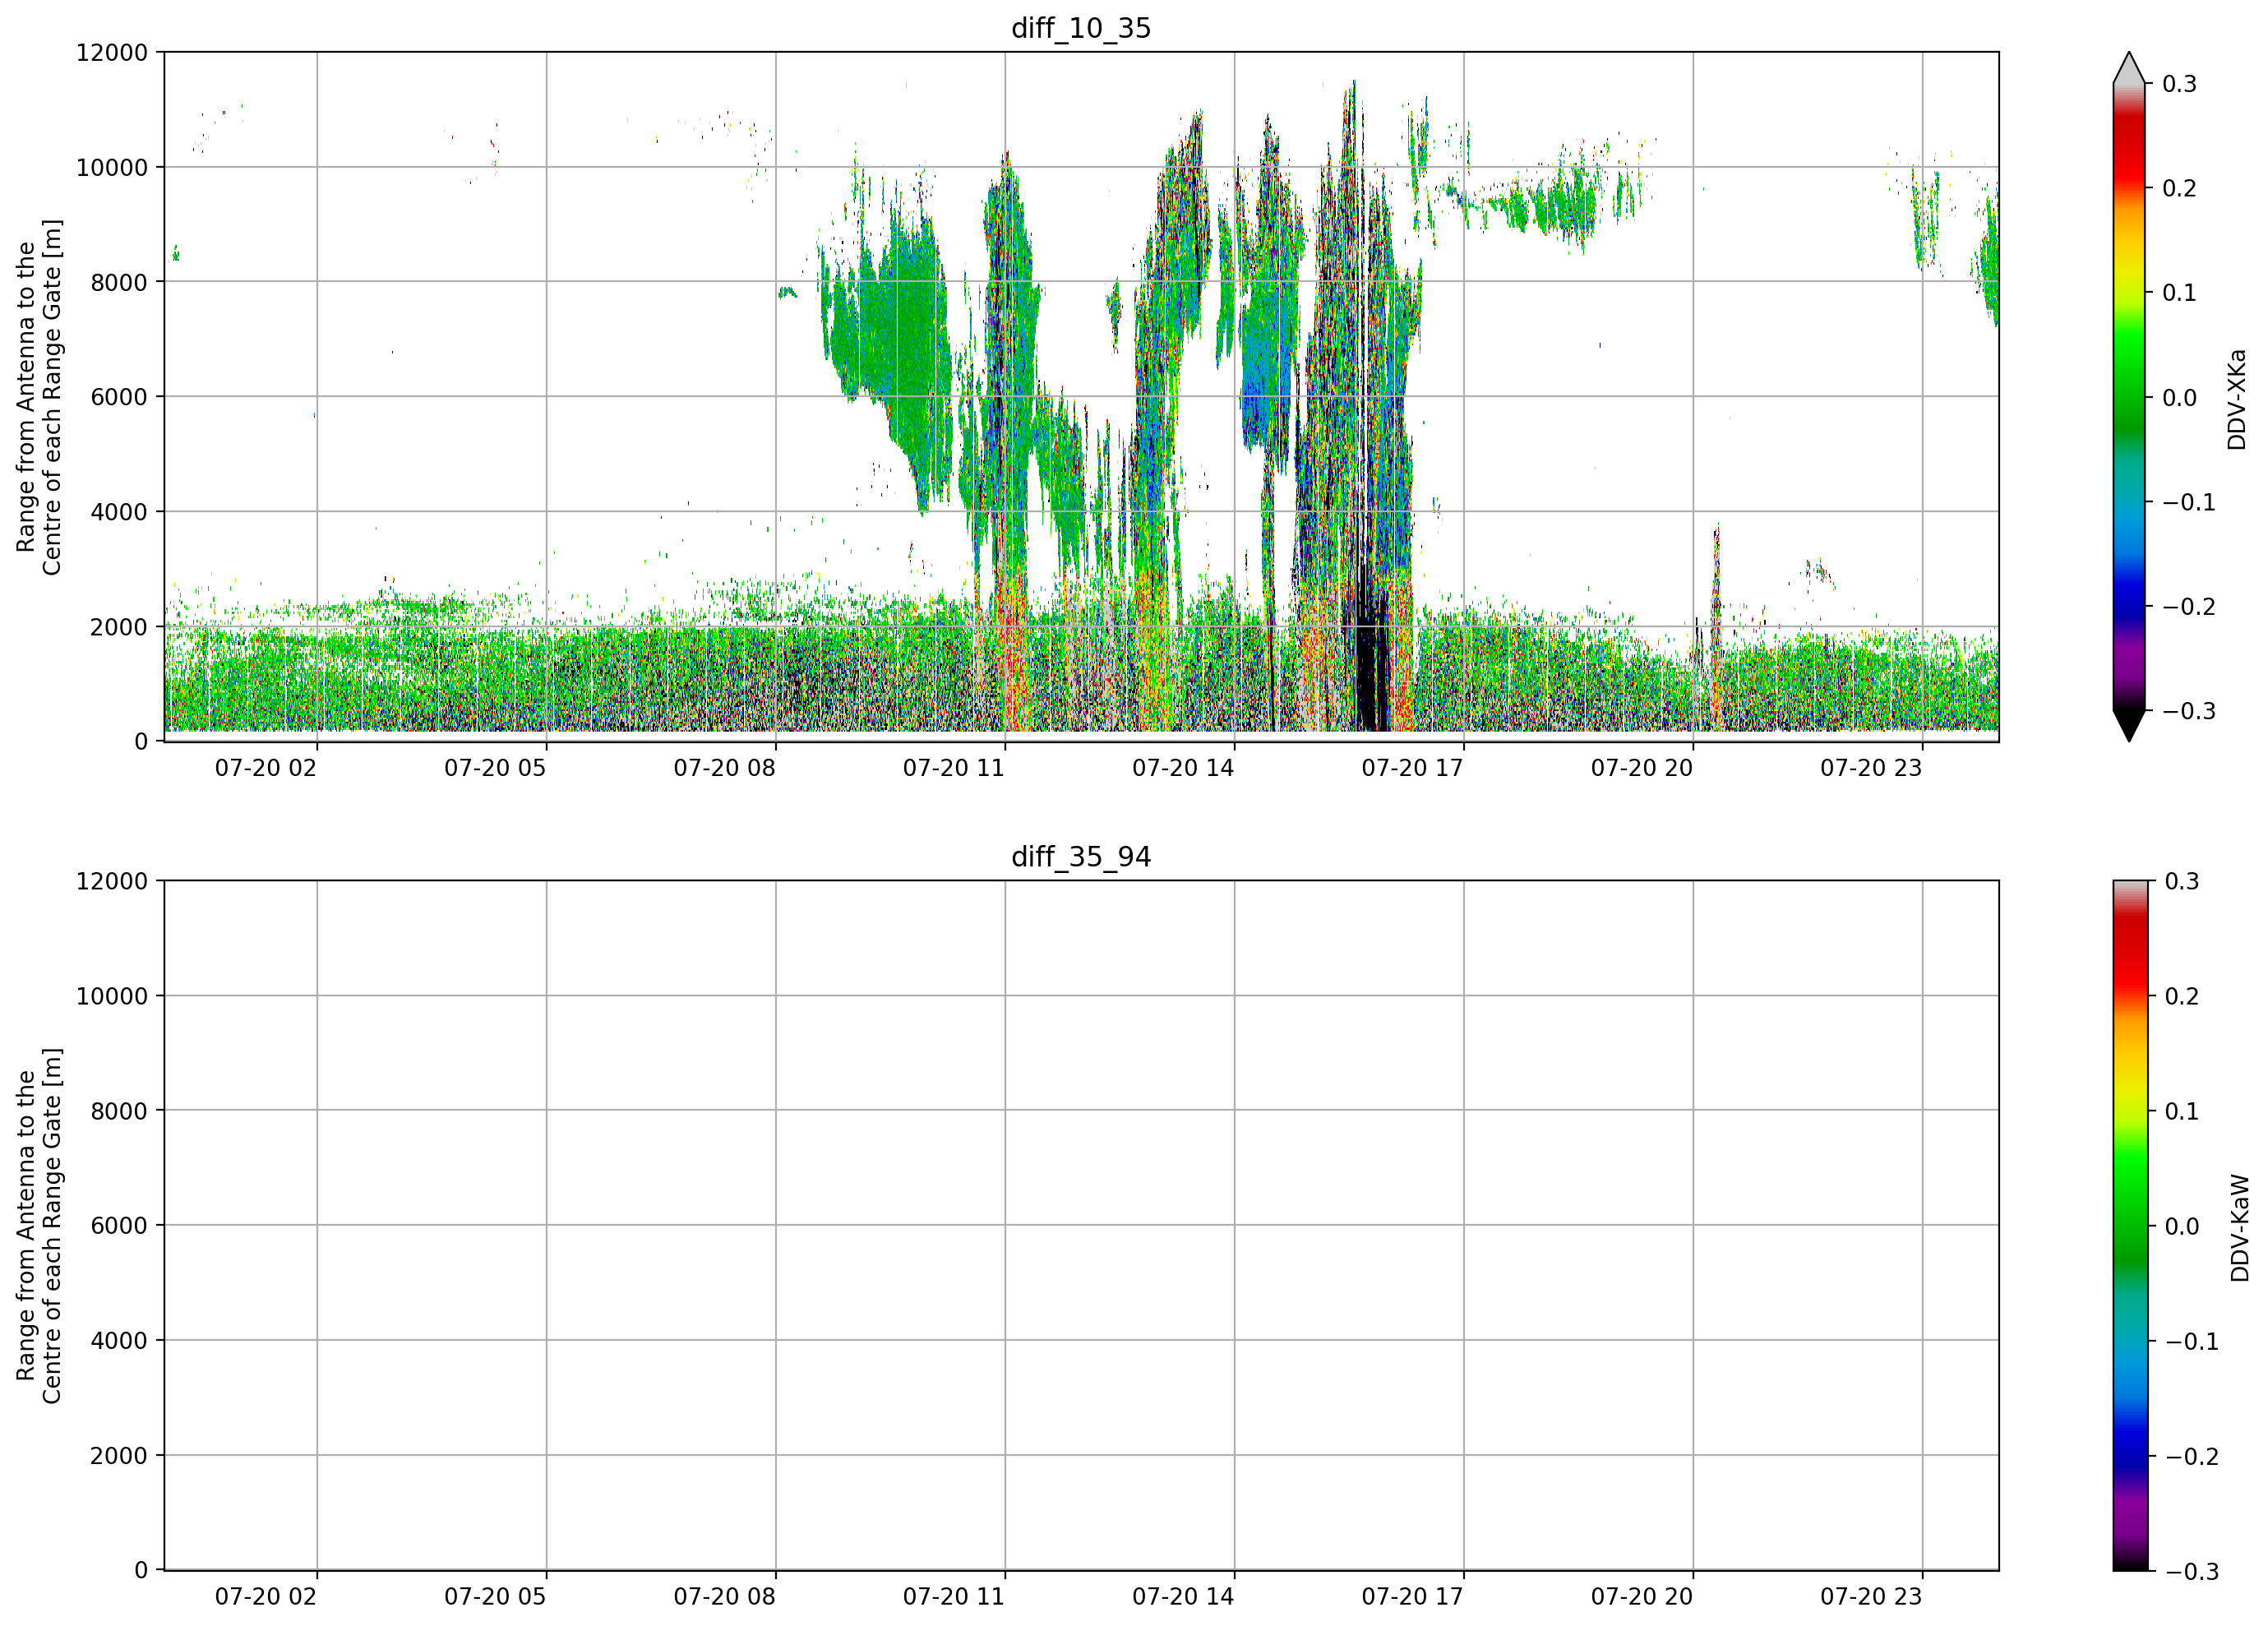The width and height of the screenshot is (2268, 1626).
Task: Click the 0.3 tick on DDV-XKa colorbar
Action: [2179, 84]
